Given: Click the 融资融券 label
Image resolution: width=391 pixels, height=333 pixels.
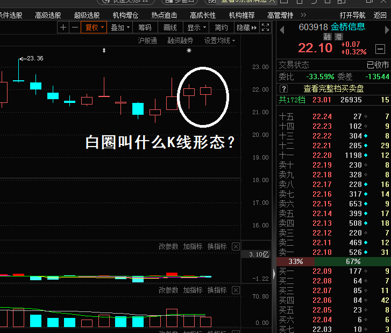Looking at the screenshot, I should pyautogui.click(x=180, y=40).
